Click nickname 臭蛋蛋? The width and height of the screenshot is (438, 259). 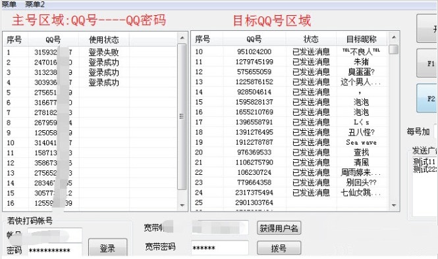pos(361,72)
